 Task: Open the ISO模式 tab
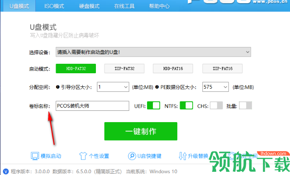pos(54,6)
